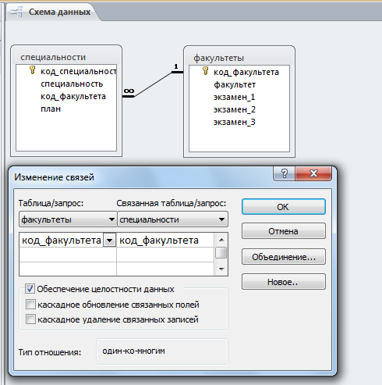Open Объединение... join settings
This screenshot has width=382, height=385.
(x=284, y=257)
